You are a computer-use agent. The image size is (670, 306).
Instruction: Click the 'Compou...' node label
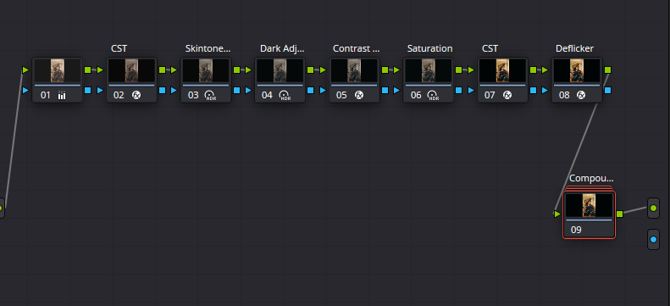(591, 178)
